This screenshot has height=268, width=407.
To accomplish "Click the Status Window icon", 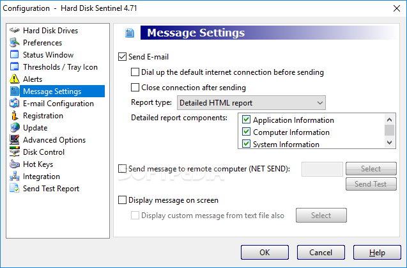I will tap(15, 54).
